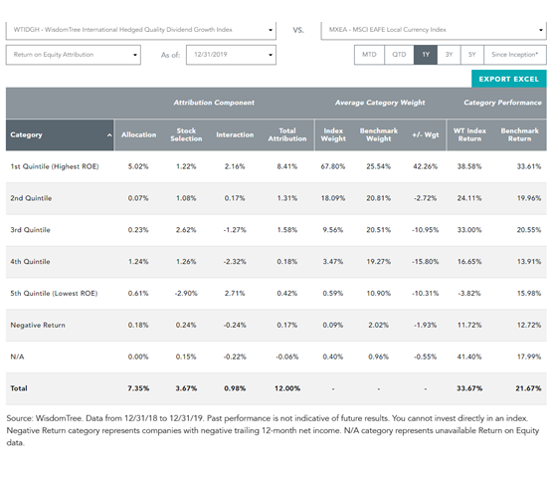Click the 2.62% stock selection value
Viewport: 552px width, 481px height.
[186, 230]
